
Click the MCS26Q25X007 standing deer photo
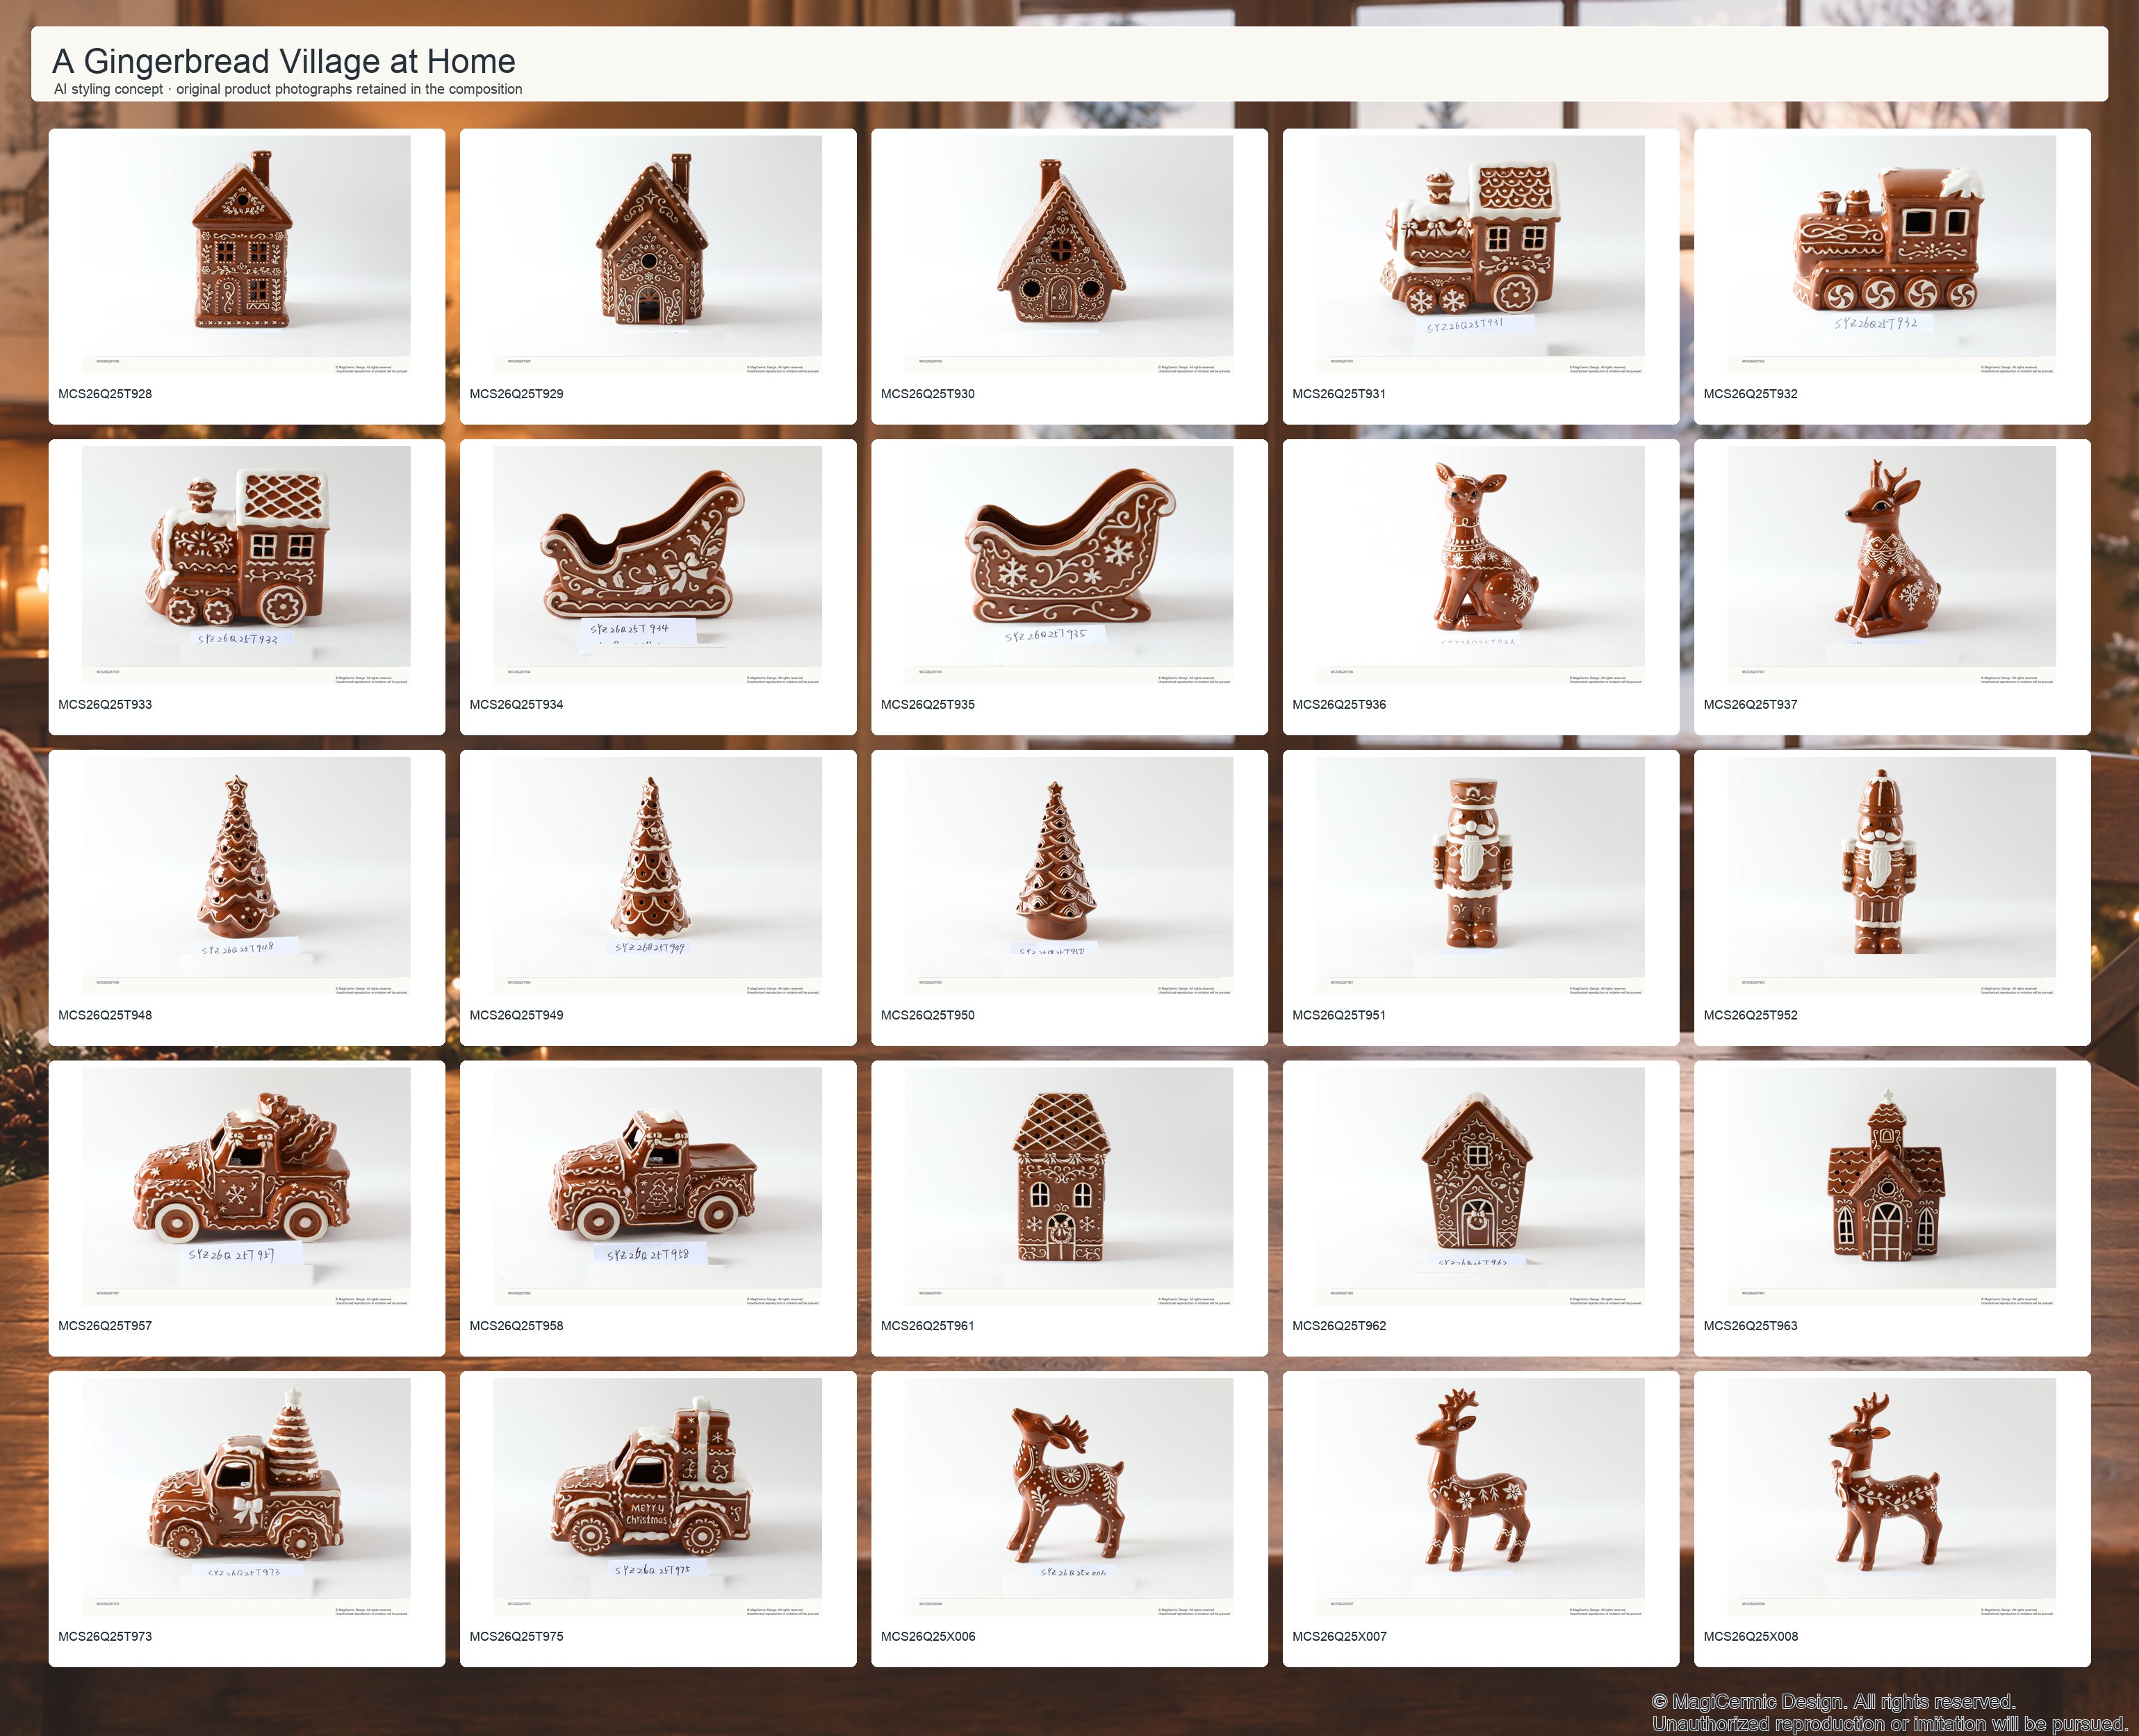pyautogui.click(x=1480, y=1498)
